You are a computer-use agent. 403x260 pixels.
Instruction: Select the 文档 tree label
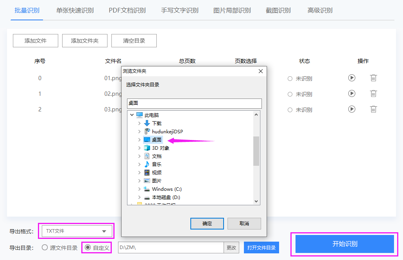tap(156, 156)
